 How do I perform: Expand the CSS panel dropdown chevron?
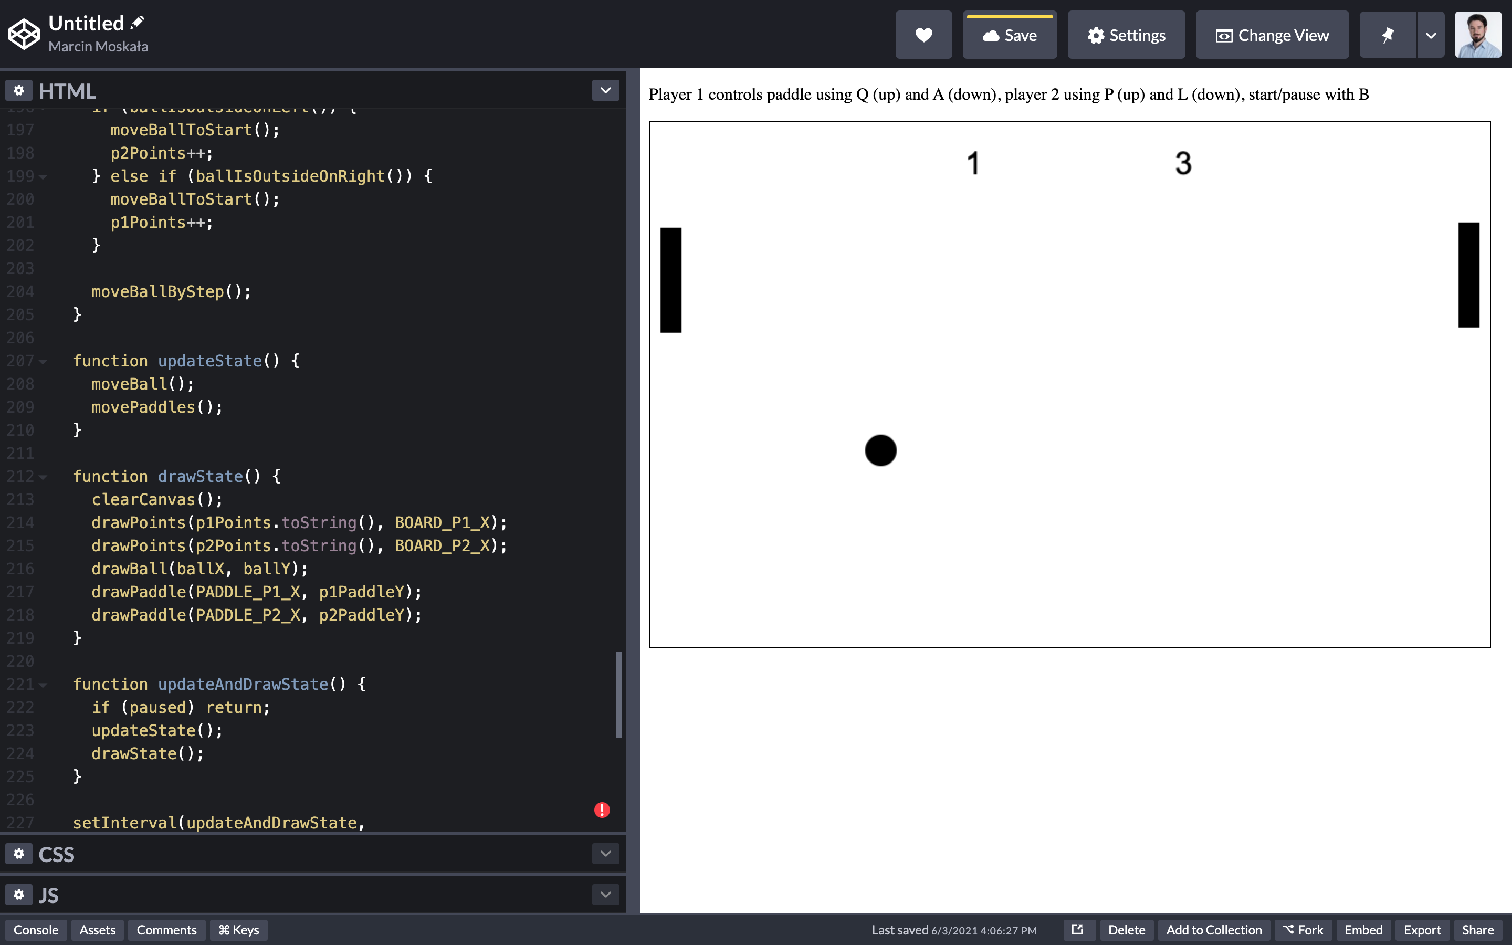pos(605,854)
